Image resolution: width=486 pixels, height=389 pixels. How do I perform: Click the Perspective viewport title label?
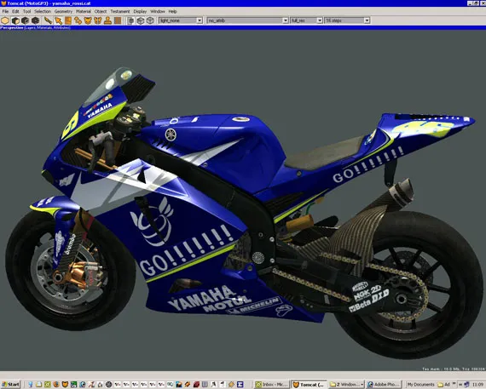click(x=12, y=28)
